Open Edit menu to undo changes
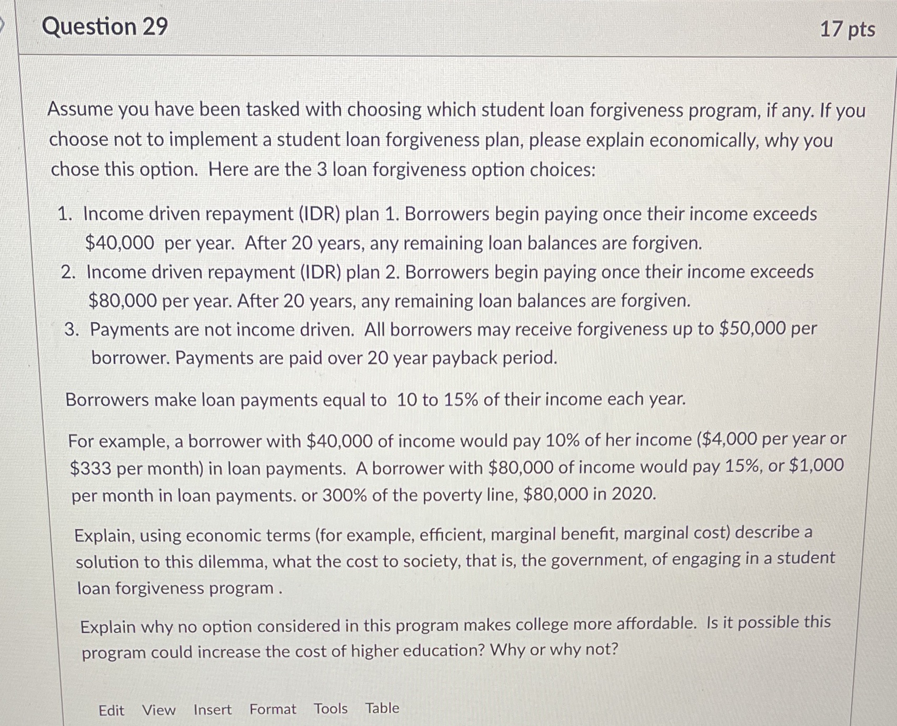Image resolution: width=897 pixels, height=726 pixels. point(111,709)
